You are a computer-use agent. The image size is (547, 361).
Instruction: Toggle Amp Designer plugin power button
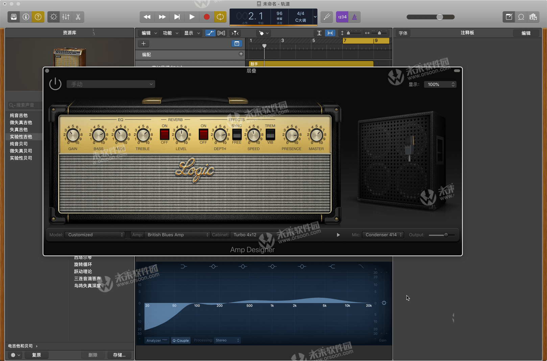(55, 84)
